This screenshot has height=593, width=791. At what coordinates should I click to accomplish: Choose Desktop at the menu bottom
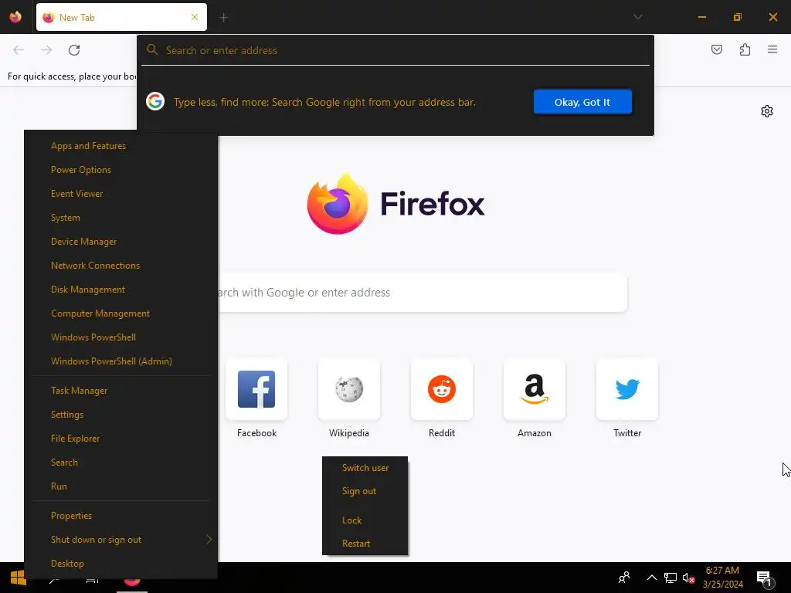pos(67,564)
